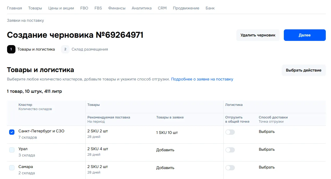331x179 pixels.
Task: Uncheck the Санкт-Петербург и СЗО cluster checkbox
Action: [x=12, y=132]
